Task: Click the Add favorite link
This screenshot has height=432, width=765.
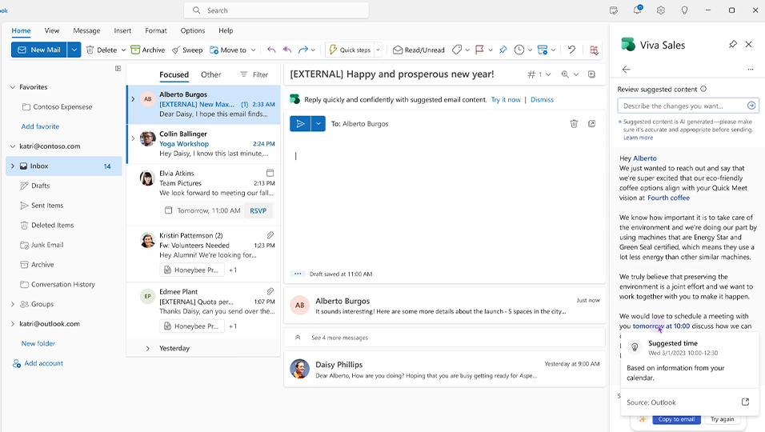Action: pos(40,126)
